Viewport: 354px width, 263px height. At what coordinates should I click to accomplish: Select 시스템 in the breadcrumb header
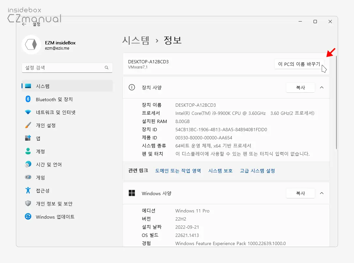[136, 40]
